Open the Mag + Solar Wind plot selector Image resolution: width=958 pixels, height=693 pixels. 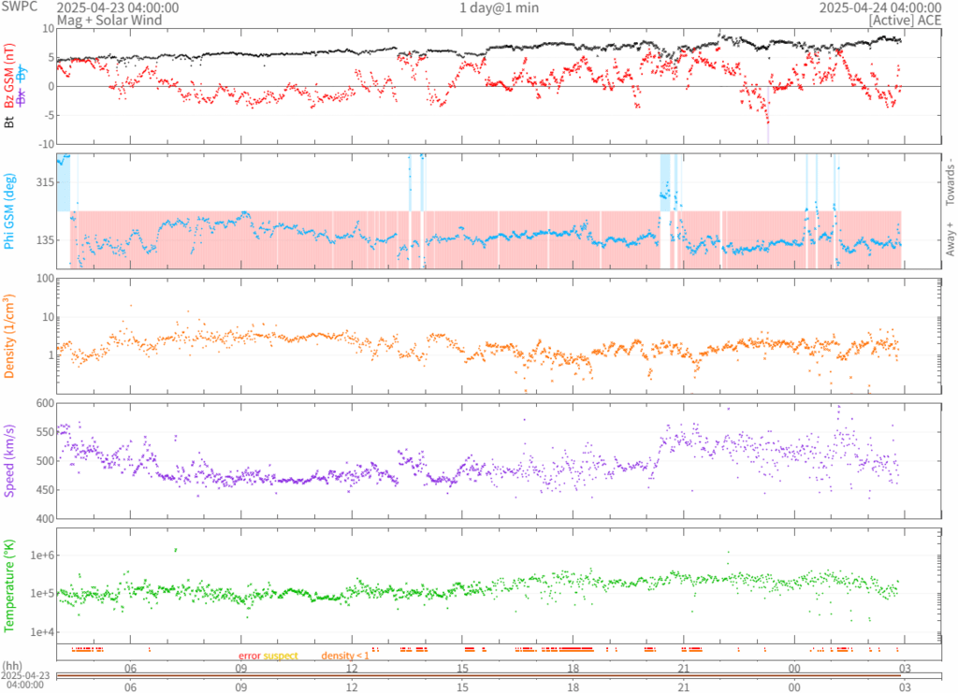click(x=109, y=20)
